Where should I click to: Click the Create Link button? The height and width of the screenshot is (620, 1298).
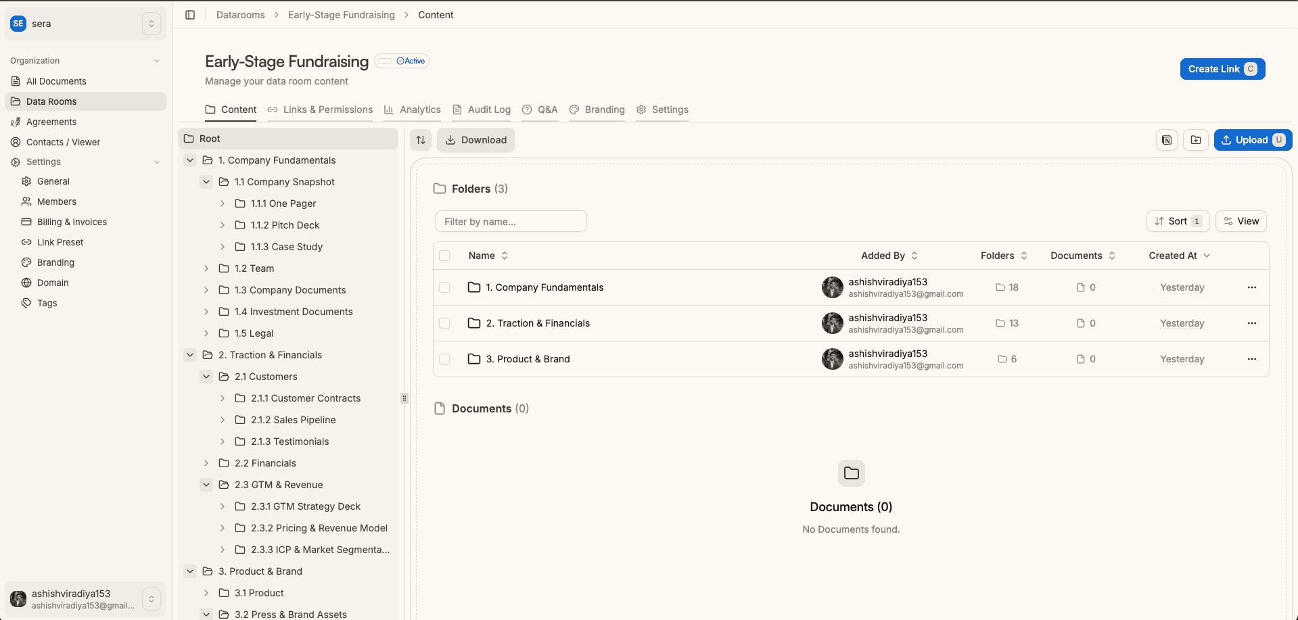click(1222, 68)
